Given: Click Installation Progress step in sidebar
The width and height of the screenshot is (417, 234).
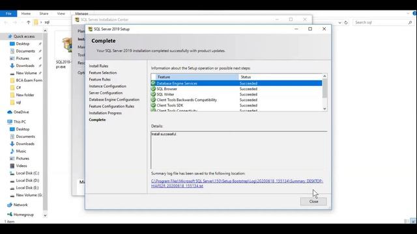Looking at the screenshot, I should (105, 113).
